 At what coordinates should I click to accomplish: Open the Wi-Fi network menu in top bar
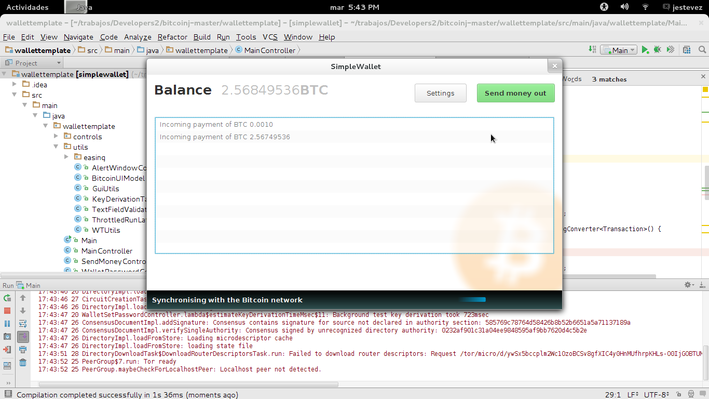pos(645,7)
